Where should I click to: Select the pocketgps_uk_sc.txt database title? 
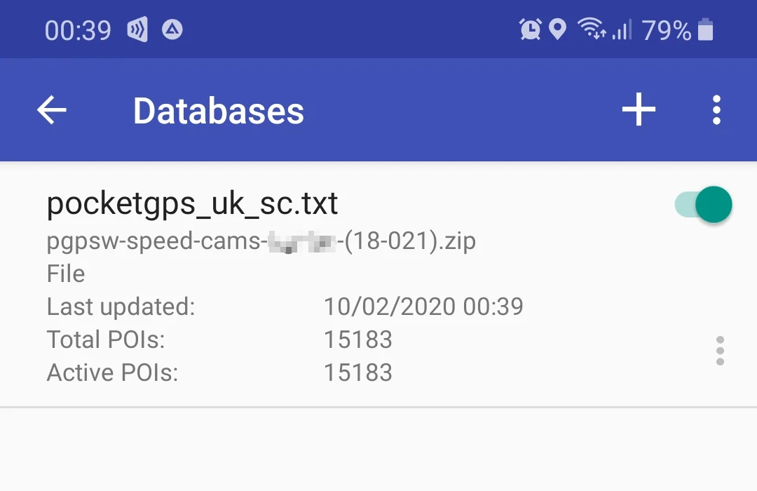[x=193, y=204]
